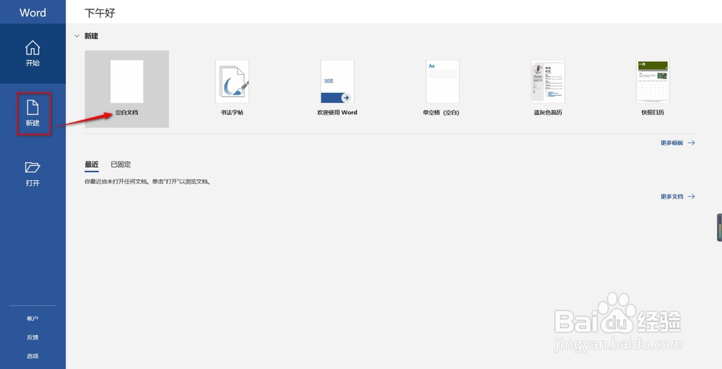Click the 空白文档 label text
The width and height of the screenshot is (722, 369).
pos(126,112)
